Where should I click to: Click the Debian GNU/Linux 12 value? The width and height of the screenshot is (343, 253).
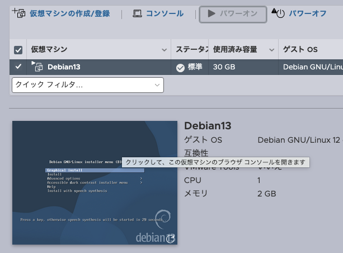click(299, 140)
